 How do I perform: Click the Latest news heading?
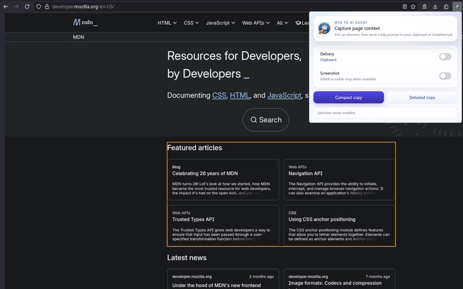pyautogui.click(x=186, y=258)
